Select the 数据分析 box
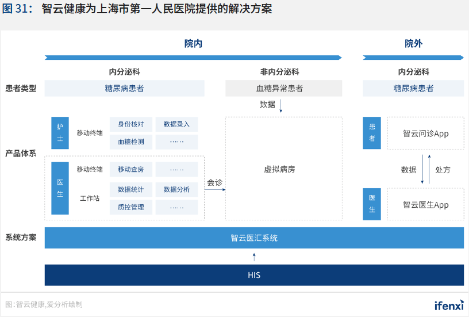The image size is (469, 317). tap(176, 189)
